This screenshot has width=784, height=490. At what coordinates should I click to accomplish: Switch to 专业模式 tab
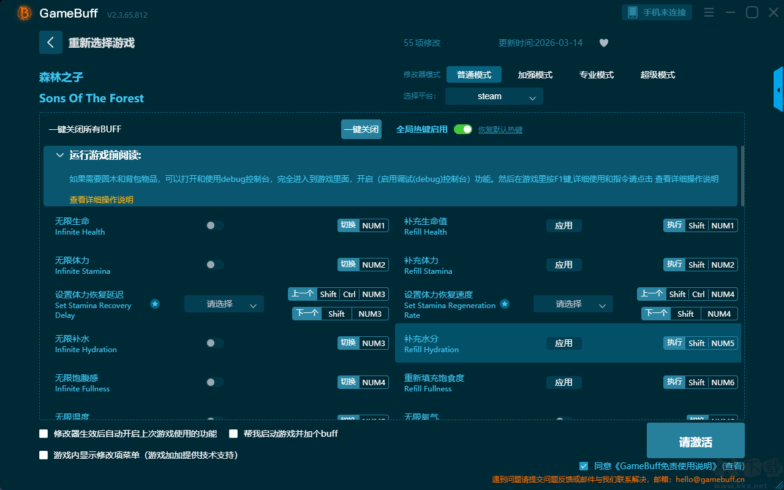coord(597,75)
